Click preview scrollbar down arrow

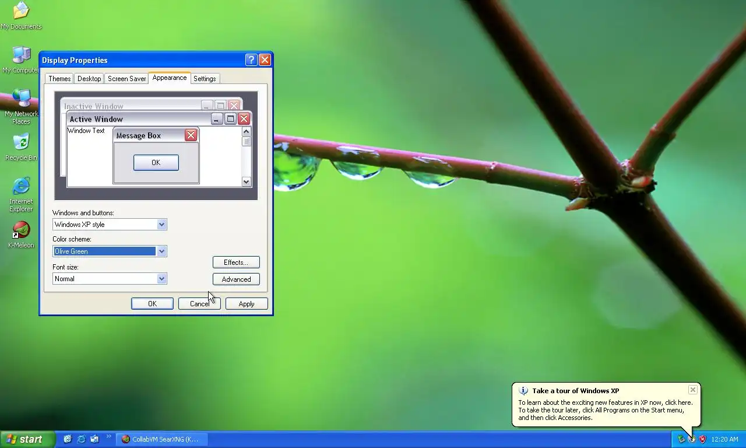tap(246, 181)
